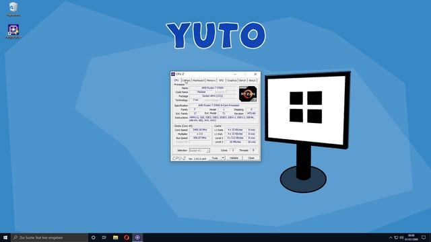This screenshot has width=431, height=242.
Task: Click the taskbar clock and date
Action: click(x=411, y=237)
